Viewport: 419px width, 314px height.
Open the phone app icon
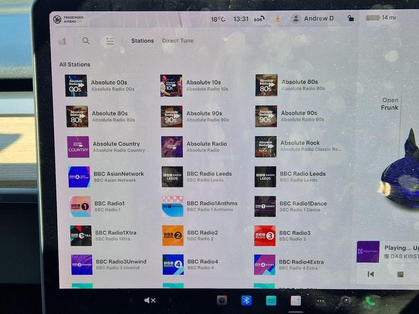click(x=370, y=301)
